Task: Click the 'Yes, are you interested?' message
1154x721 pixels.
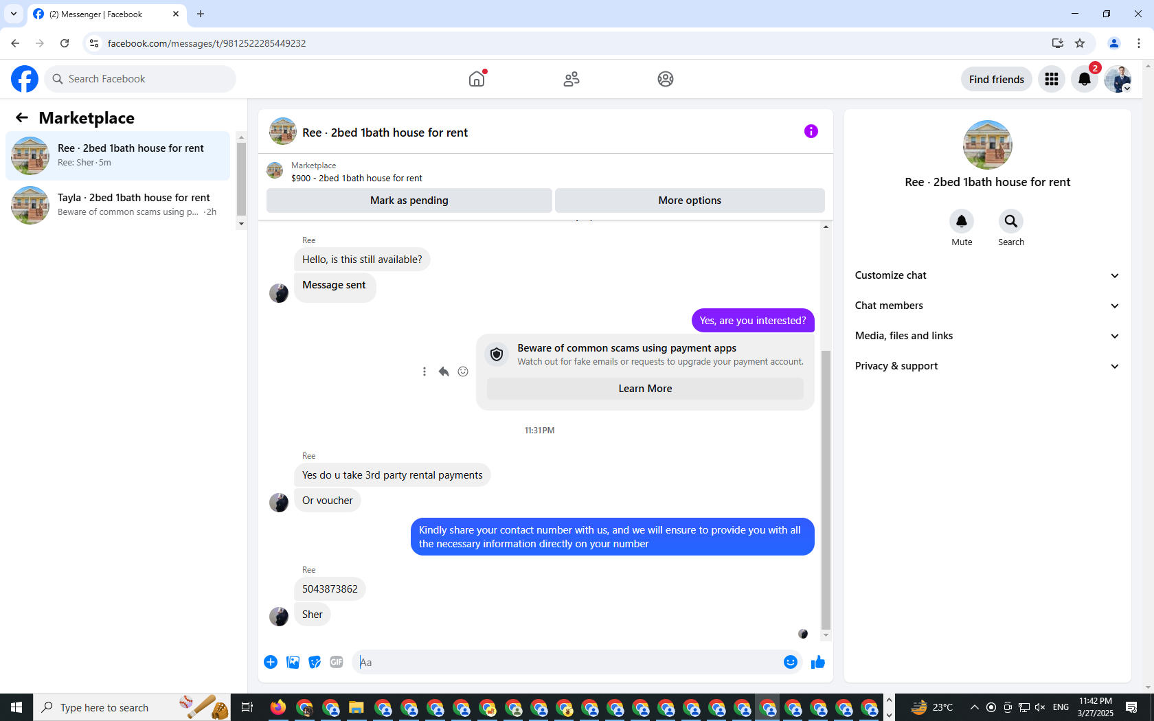Action: 753,321
